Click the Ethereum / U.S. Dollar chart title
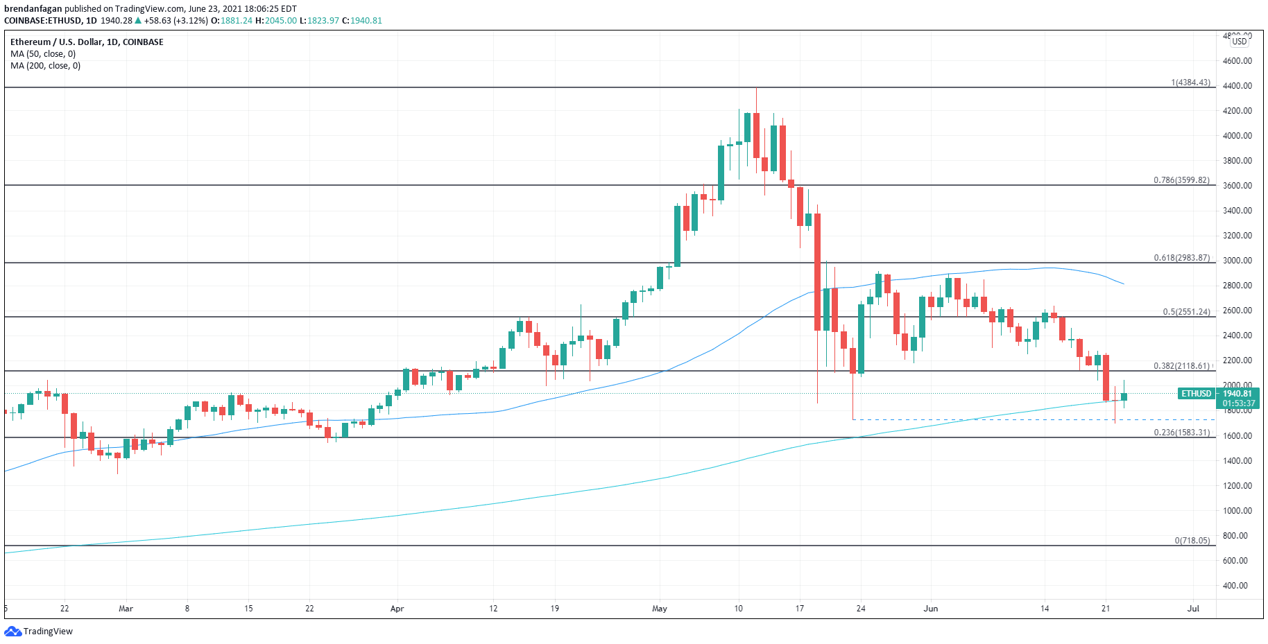Screen dimensions: 1268x644 (x=87, y=42)
